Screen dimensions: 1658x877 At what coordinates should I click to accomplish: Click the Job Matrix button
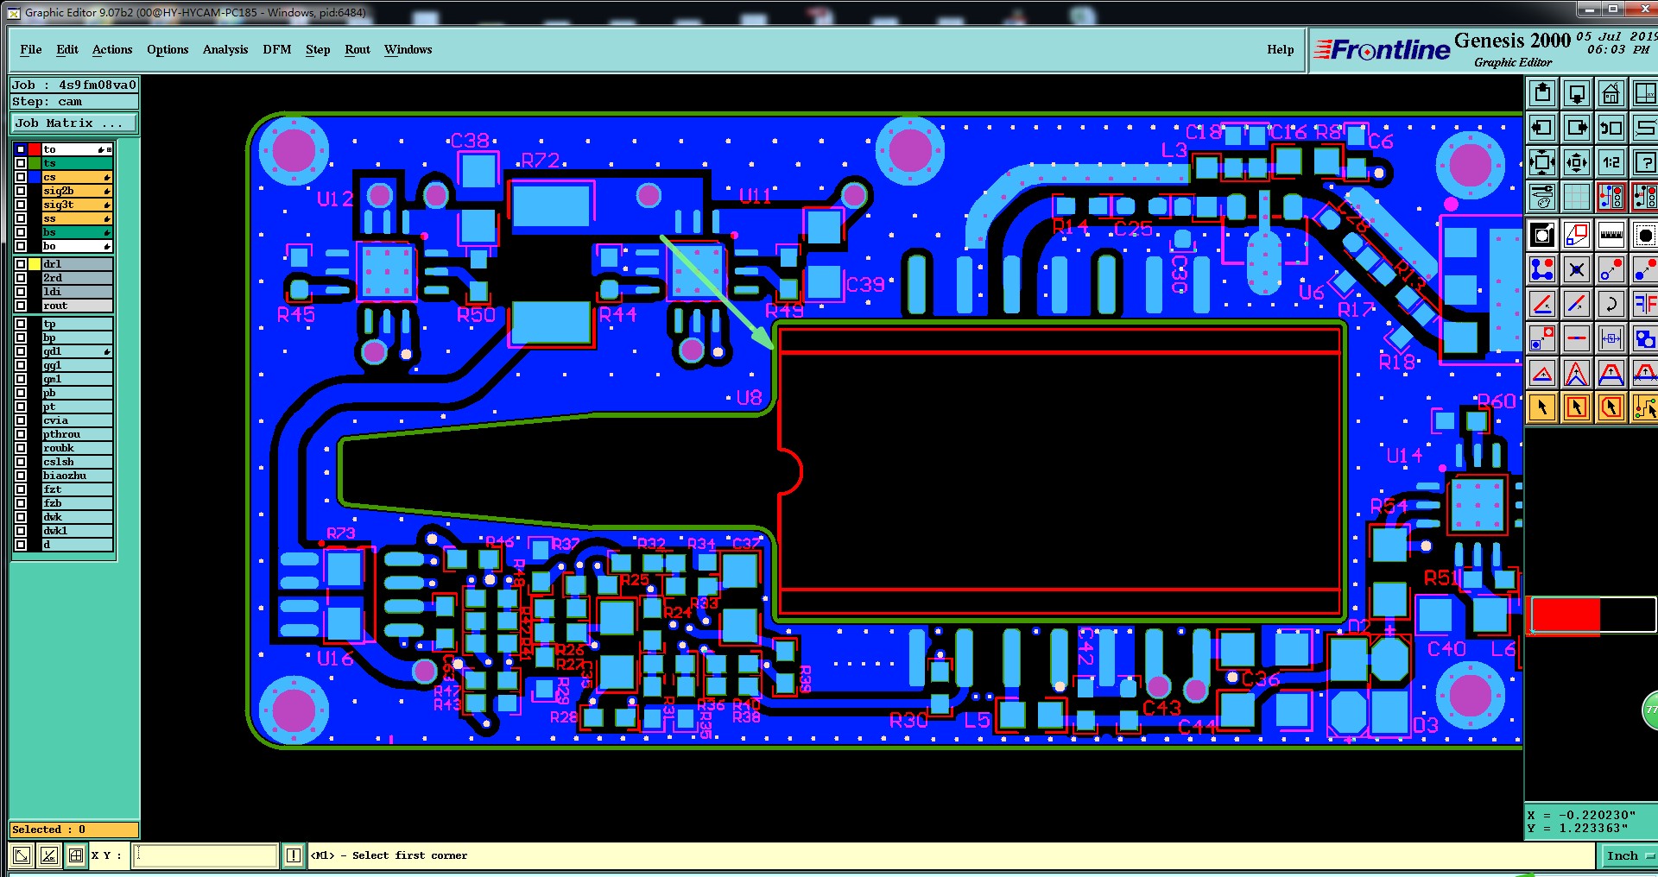(73, 123)
